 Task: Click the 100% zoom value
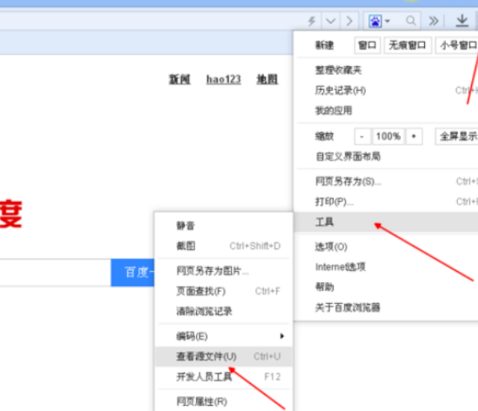pyautogui.click(x=388, y=136)
